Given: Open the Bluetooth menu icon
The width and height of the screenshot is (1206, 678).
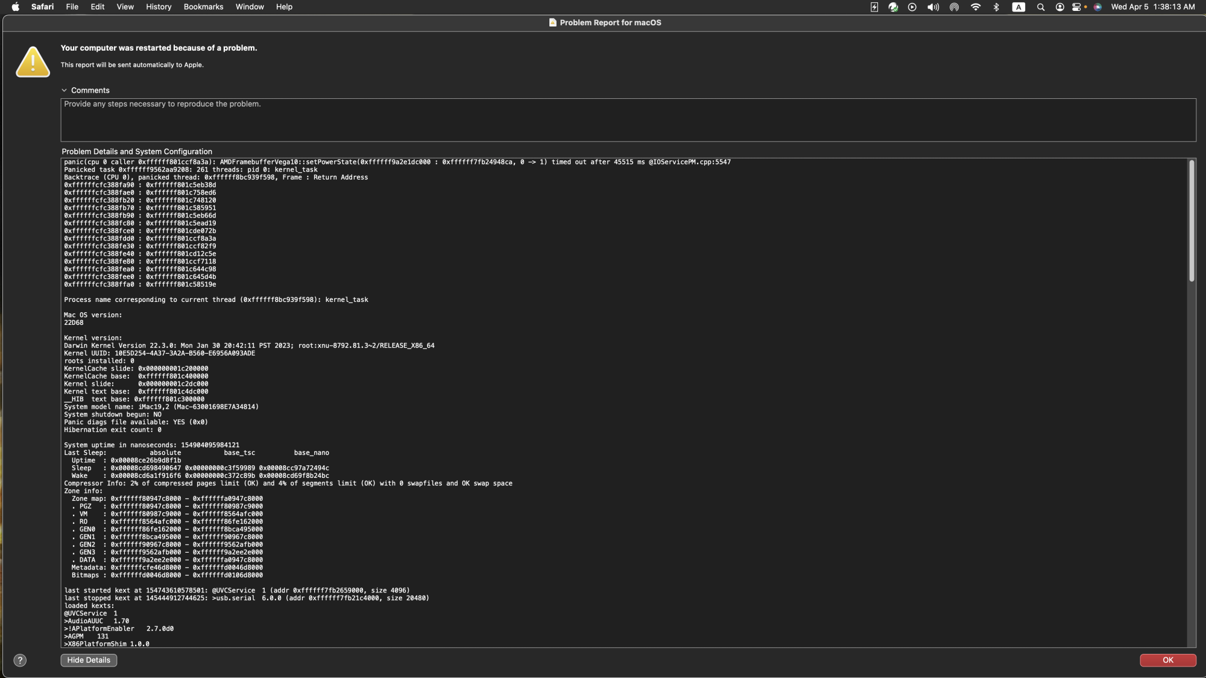Looking at the screenshot, I should 996,7.
